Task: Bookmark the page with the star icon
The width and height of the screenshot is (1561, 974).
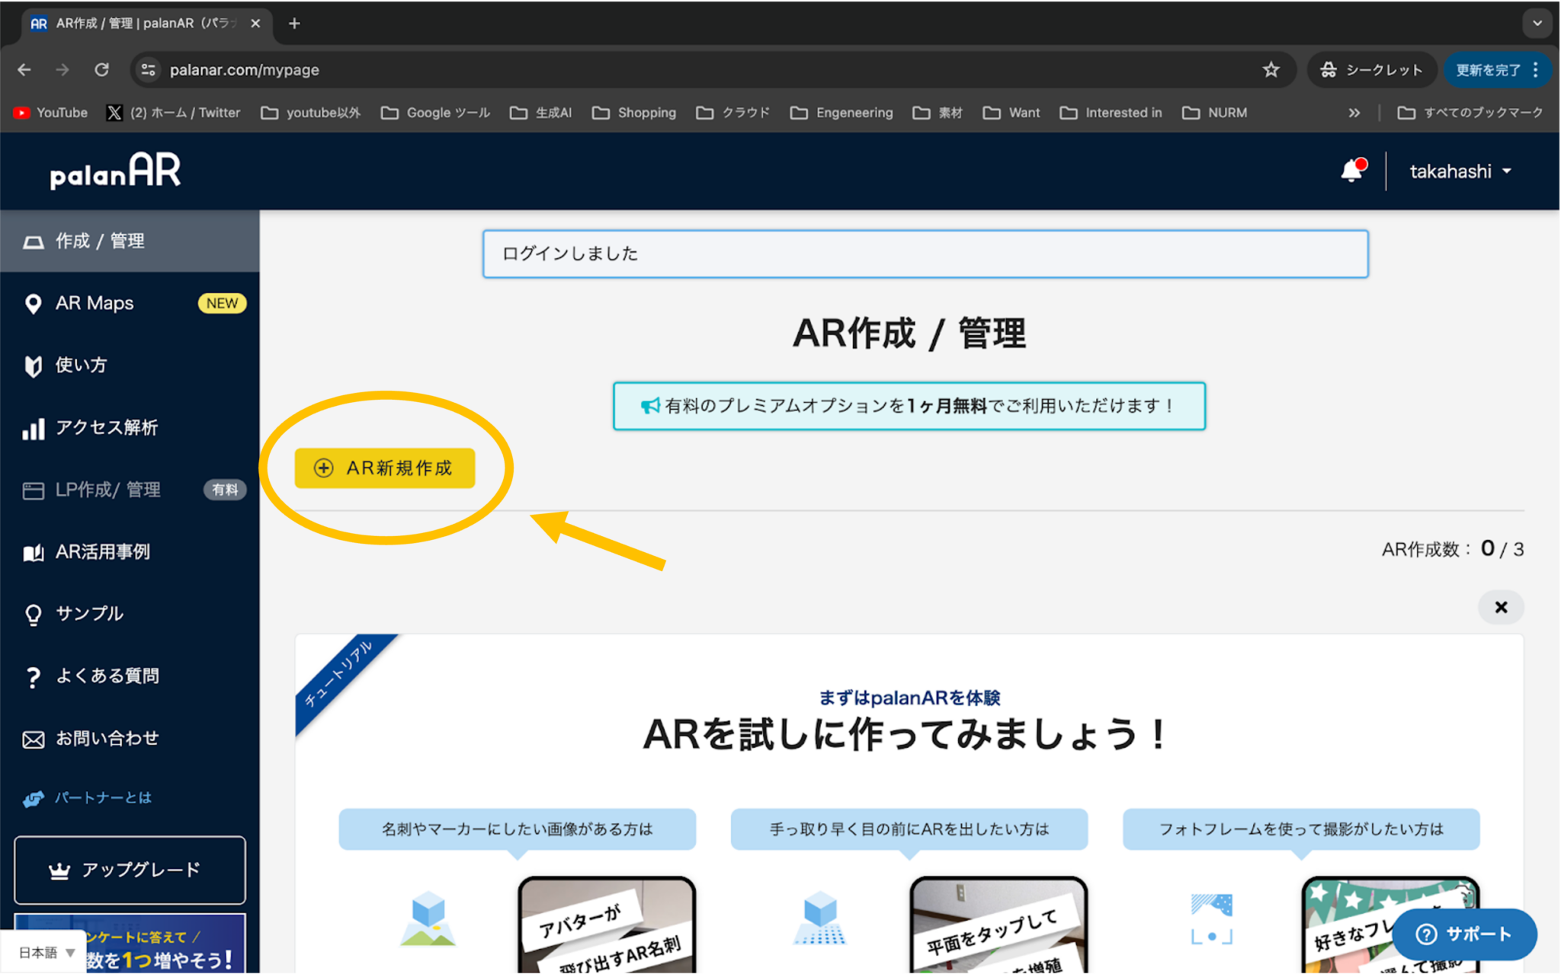Action: 1271,69
